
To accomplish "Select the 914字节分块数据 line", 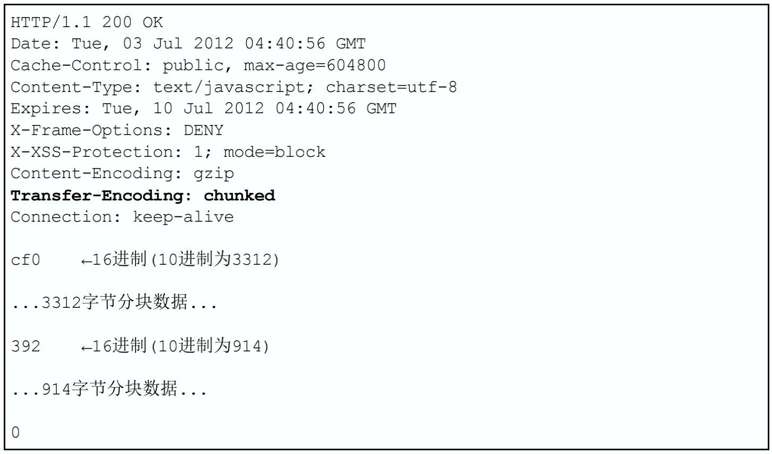I will click(x=109, y=389).
